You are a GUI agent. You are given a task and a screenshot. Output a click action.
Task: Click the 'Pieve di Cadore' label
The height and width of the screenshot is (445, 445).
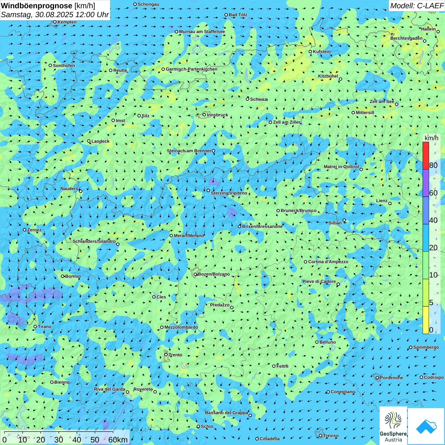coord(319,281)
